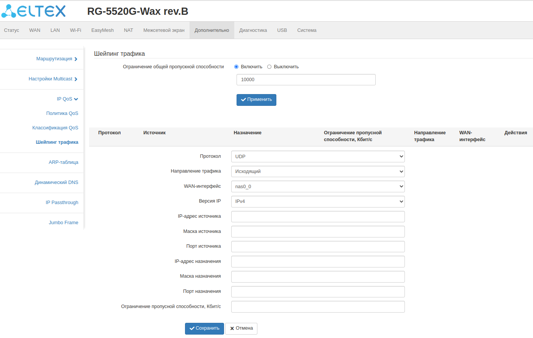Viewport: 533px width, 338px height.
Task: Open the Протокол dropdown
Action: coord(318,157)
